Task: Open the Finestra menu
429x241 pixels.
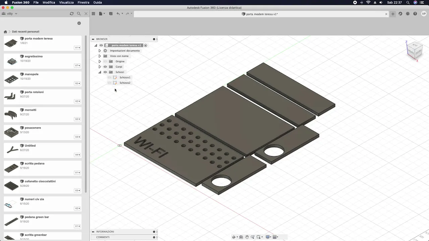Action: click(x=83, y=2)
